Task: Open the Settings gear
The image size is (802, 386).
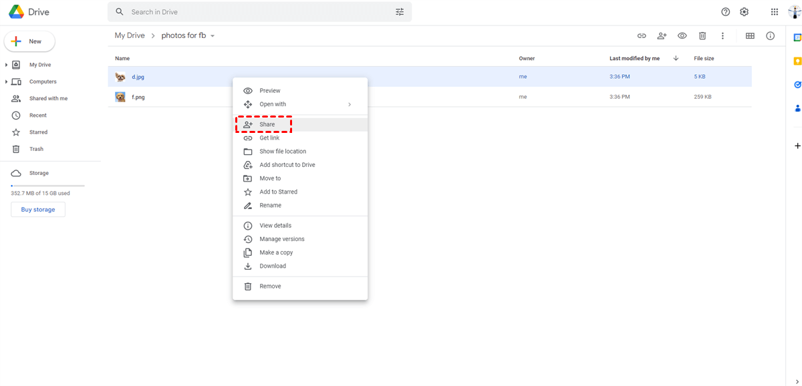Action: tap(745, 12)
